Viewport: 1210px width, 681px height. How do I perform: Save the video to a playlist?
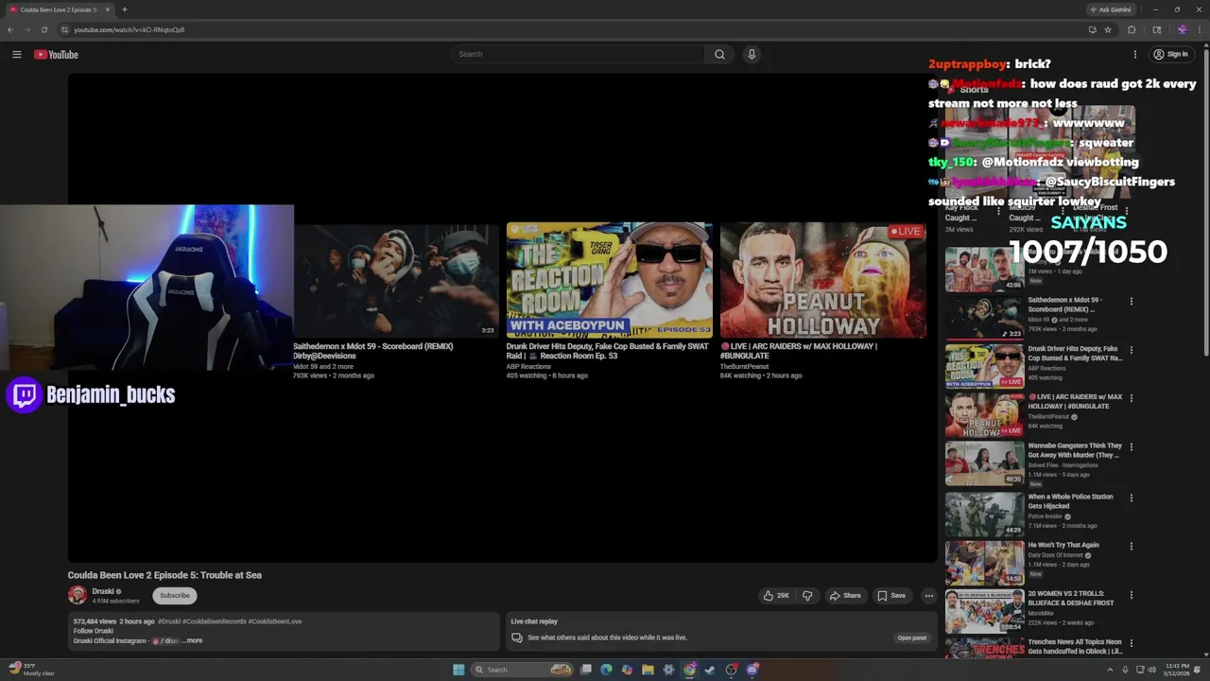(x=891, y=596)
